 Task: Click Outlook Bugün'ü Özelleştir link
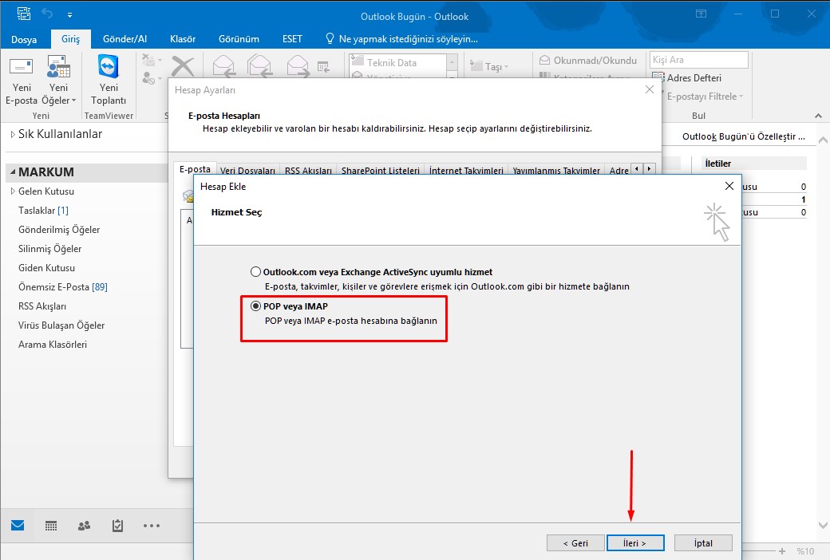click(743, 136)
